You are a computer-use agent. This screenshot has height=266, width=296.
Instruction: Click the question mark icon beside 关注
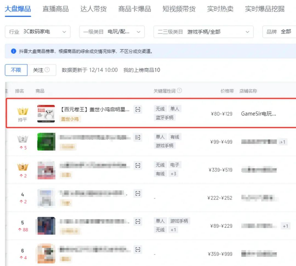(47, 70)
